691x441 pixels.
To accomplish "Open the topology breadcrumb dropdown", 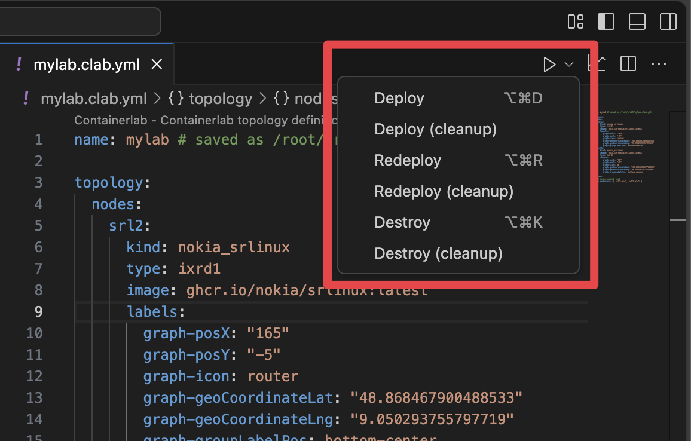I will point(221,98).
